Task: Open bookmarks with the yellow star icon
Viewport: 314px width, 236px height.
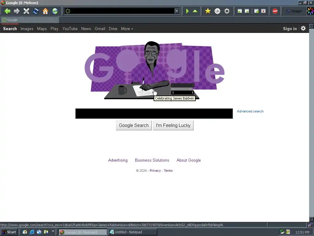Action: tap(208, 11)
